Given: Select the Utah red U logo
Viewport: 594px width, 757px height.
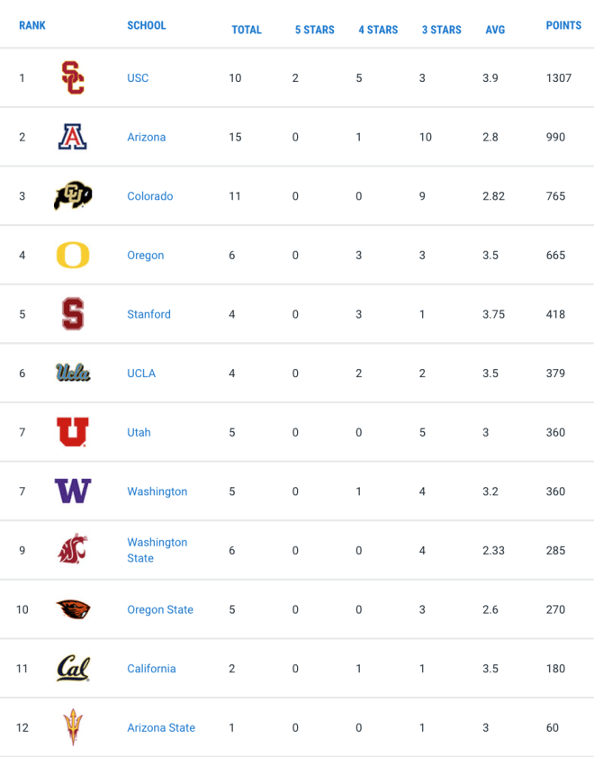Looking at the screenshot, I should point(72,432).
